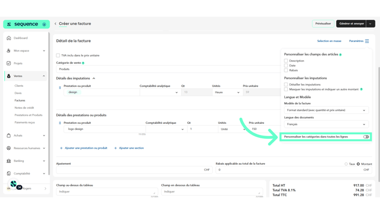
Task: Click logo design product name field
Action: pos(104,129)
